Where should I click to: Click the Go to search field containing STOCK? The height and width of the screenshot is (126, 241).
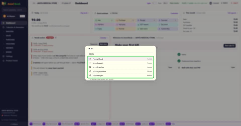[120, 54]
